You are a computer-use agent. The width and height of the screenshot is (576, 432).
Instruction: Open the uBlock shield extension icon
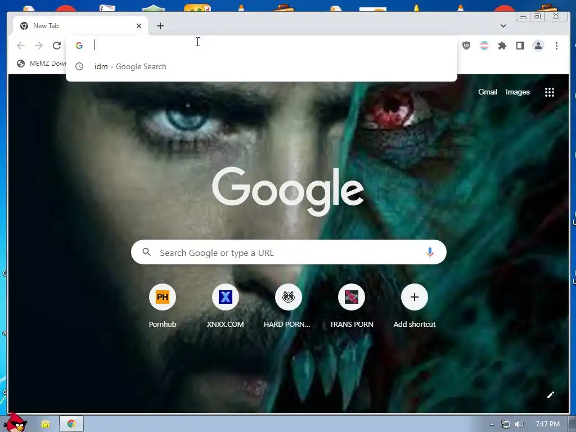(x=466, y=46)
